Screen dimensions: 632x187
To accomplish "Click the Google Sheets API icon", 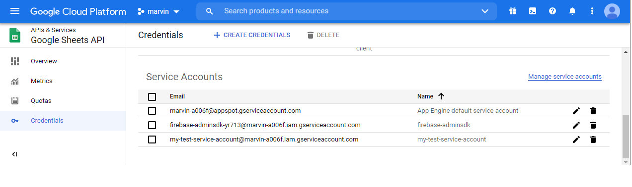I will [15, 36].
